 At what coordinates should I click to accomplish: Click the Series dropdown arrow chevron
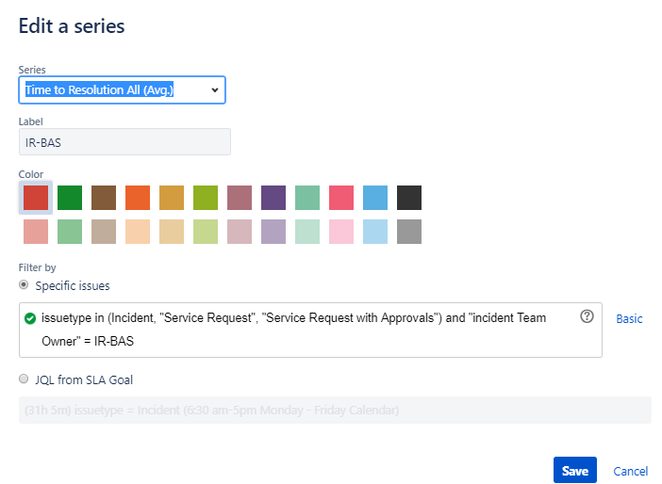click(215, 90)
